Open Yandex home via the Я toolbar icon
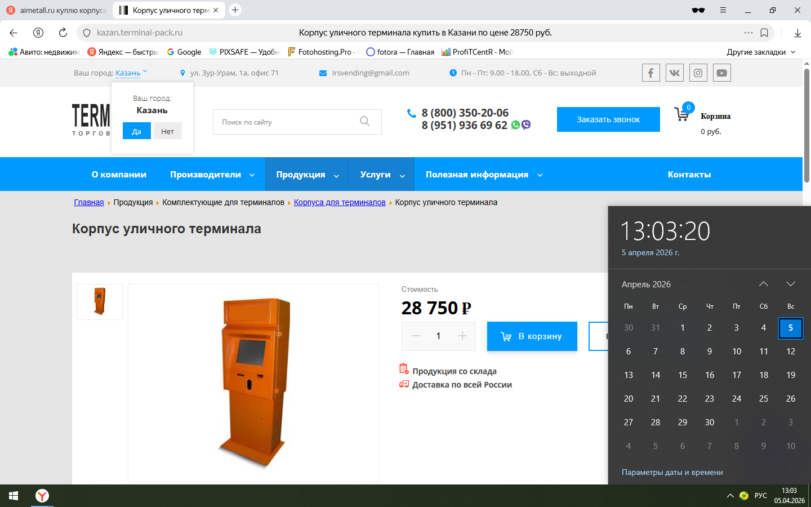 pyautogui.click(x=38, y=33)
